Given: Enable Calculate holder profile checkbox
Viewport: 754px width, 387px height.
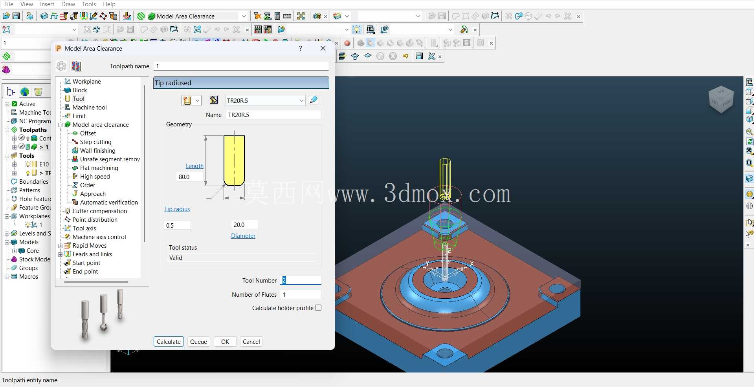Looking at the screenshot, I should [318, 308].
